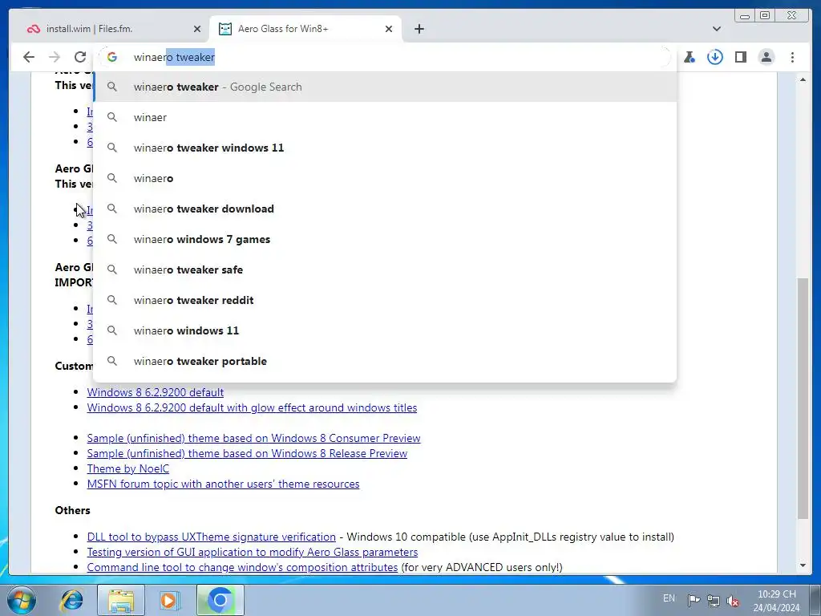This screenshot has height=616, width=821.
Task: Click search icon beside 'winaero tweaker portable'
Action: click(x=112, y=361)
